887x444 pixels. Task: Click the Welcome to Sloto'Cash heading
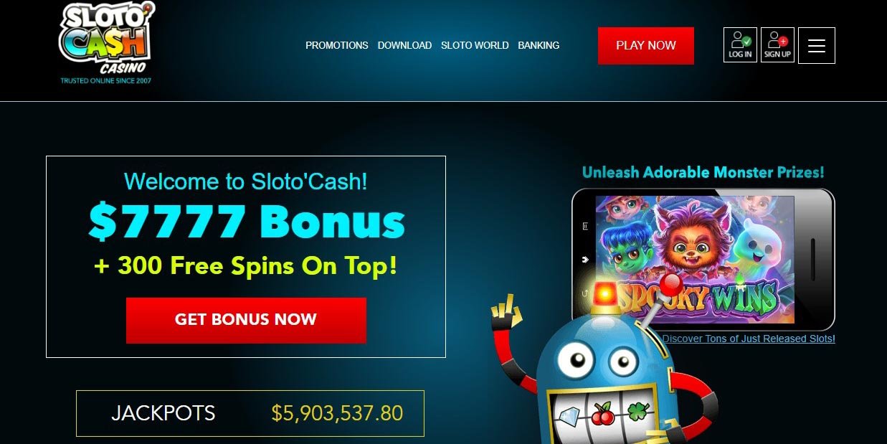[x=246, y=181]
